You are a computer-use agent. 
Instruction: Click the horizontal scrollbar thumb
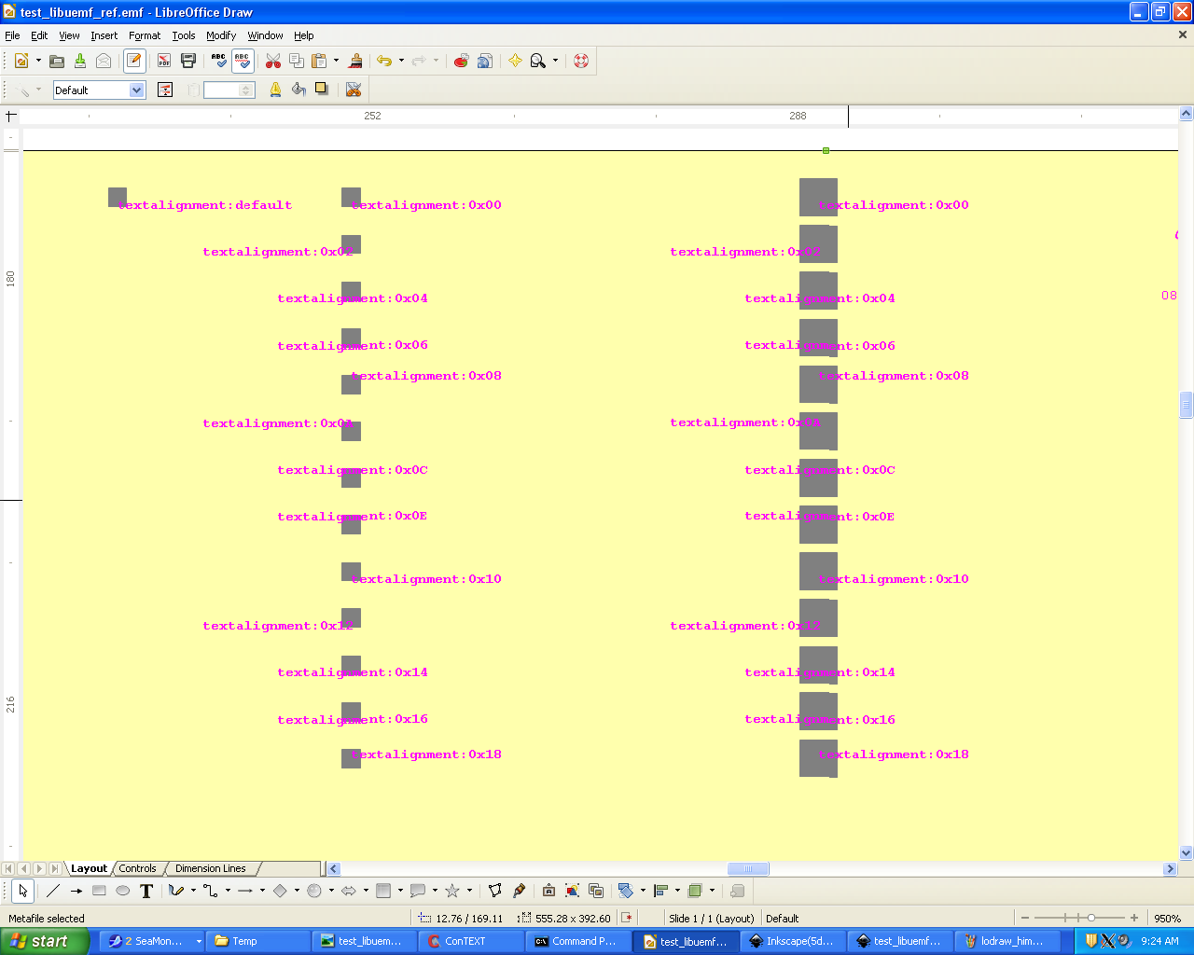tap(747, 868)
